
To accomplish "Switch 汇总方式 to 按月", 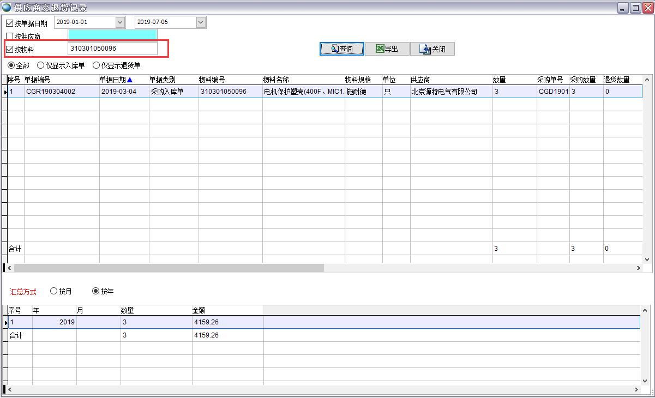I will (x=53, y=291).
